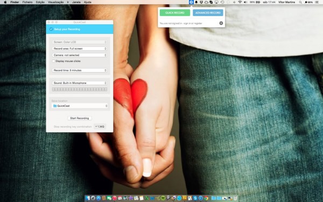Click the volume speaker menu bar icon
The width and height of the screenshot is (323, 202).
pos(245,2)
